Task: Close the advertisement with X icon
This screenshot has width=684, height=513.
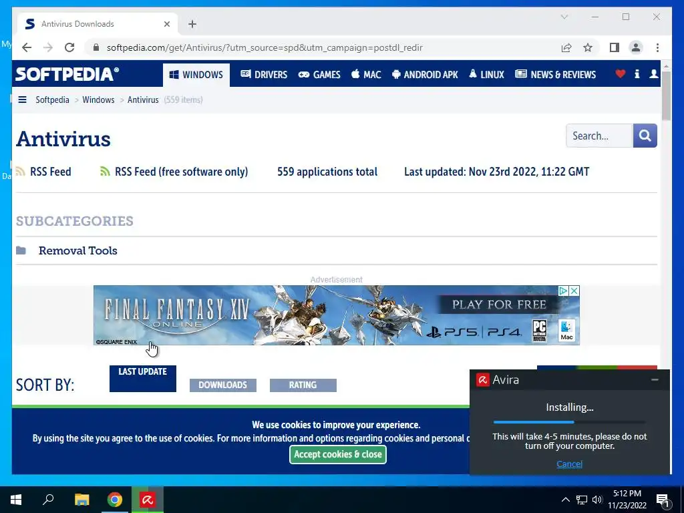Action: click(574, 291)
